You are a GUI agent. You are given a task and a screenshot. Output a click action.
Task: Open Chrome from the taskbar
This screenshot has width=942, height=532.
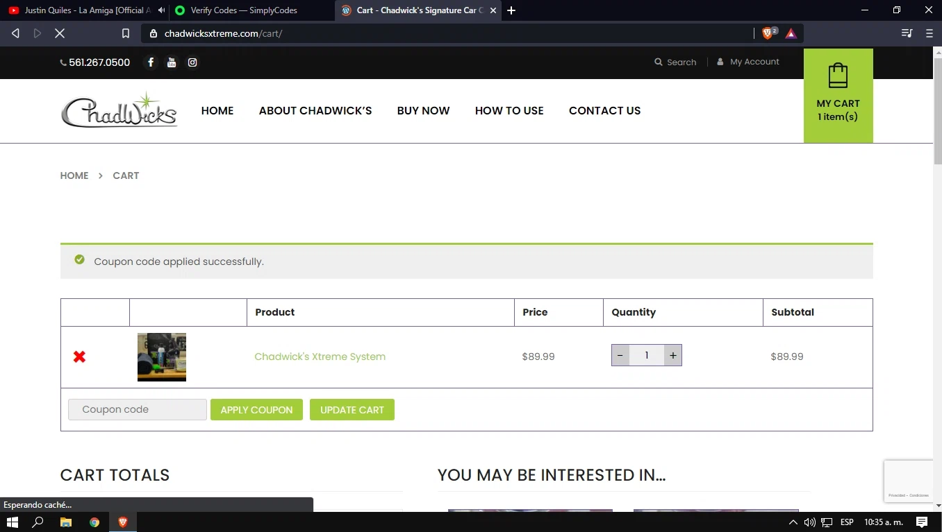click(94, 522)
